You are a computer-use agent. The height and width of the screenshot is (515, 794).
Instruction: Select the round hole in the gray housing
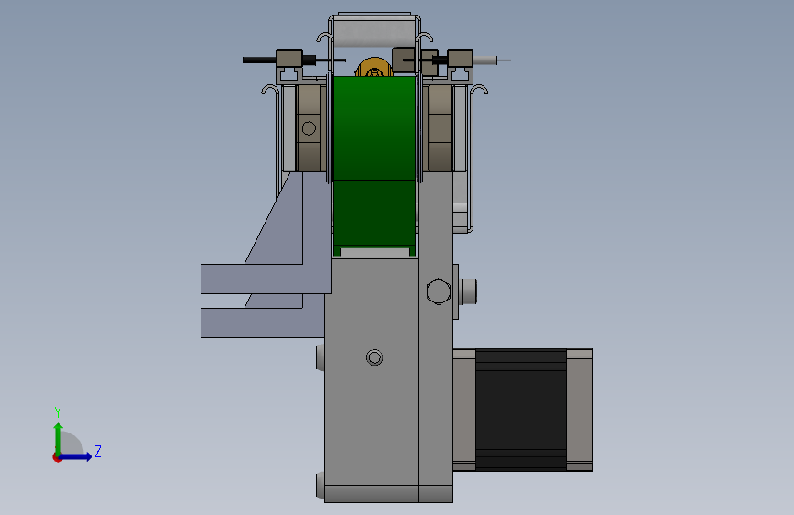[x=375, y=357]
